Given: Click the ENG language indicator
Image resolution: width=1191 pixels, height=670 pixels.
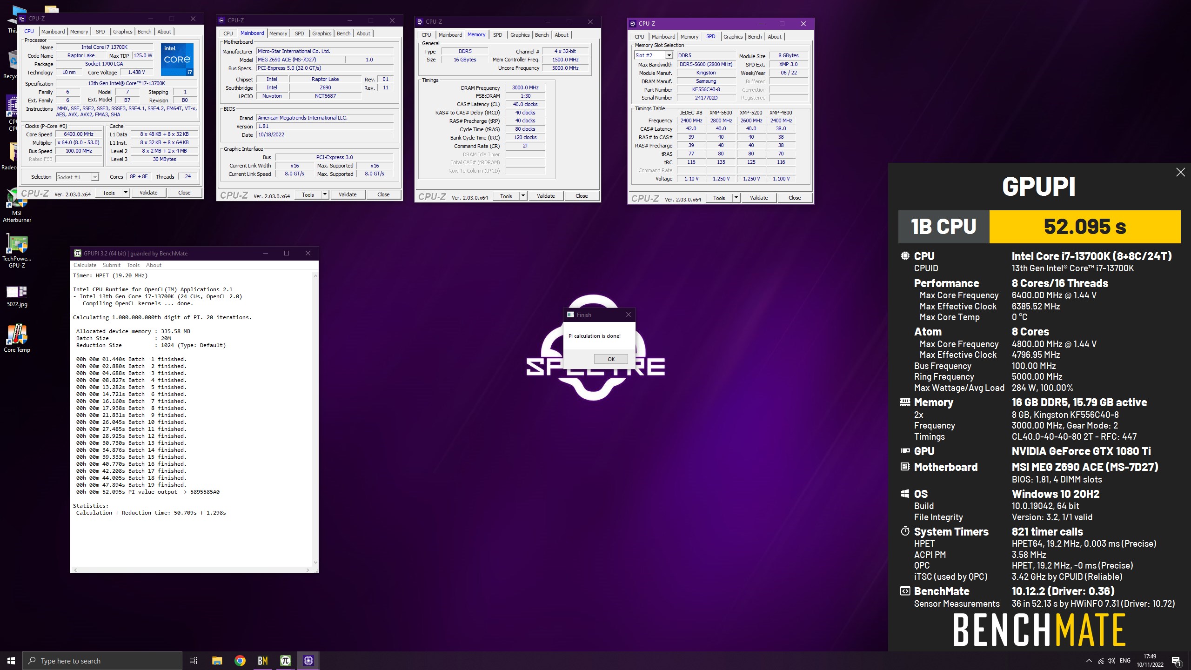Looking at the screenshot, I should point(1125,661).
